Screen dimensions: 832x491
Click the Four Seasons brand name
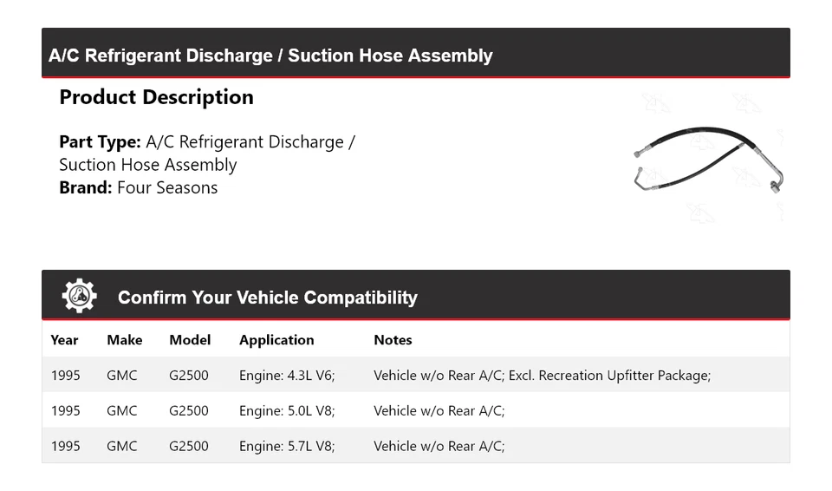pyautogui.click(x=167, y=187)
